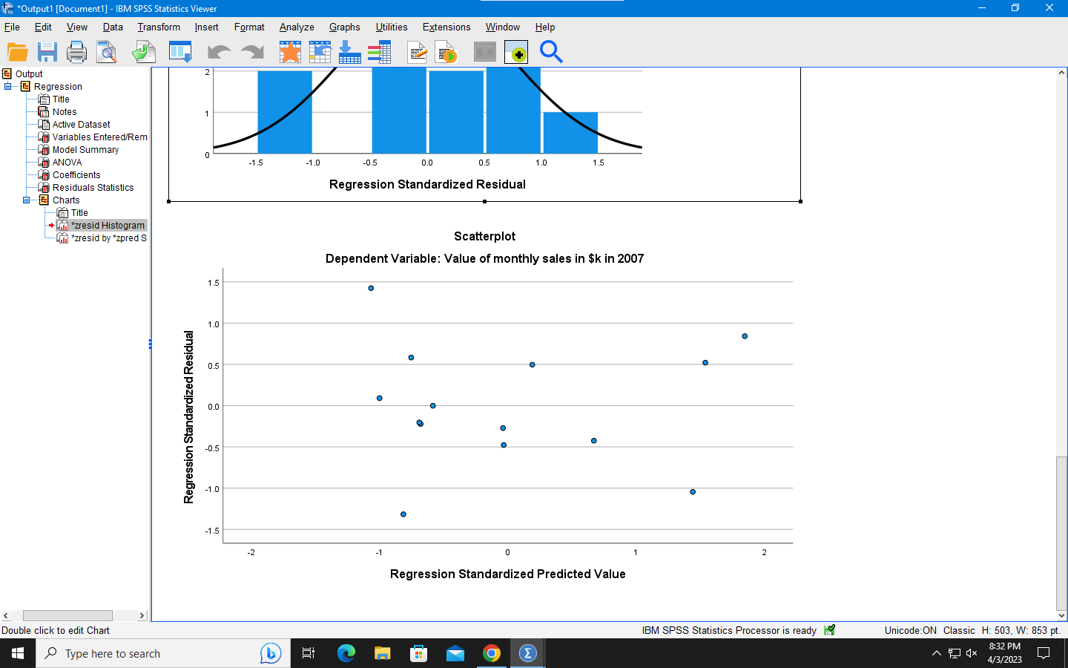Use the Find magnifier tool
Viewport: 1068px width, 668px height.
pyautogui.click(x=550, y=52)
